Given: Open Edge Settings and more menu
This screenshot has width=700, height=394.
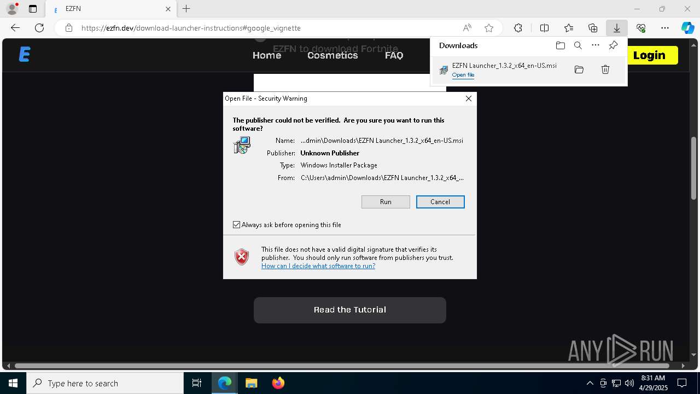Looking at the screenshot, I should pyautogui.click(x=665, y=28).
